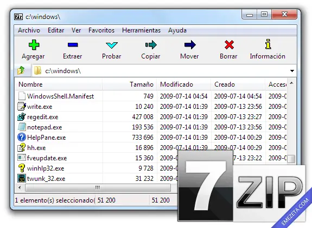
Task: Click the Copiar arrow icon
Action: [x=151, y=45]
